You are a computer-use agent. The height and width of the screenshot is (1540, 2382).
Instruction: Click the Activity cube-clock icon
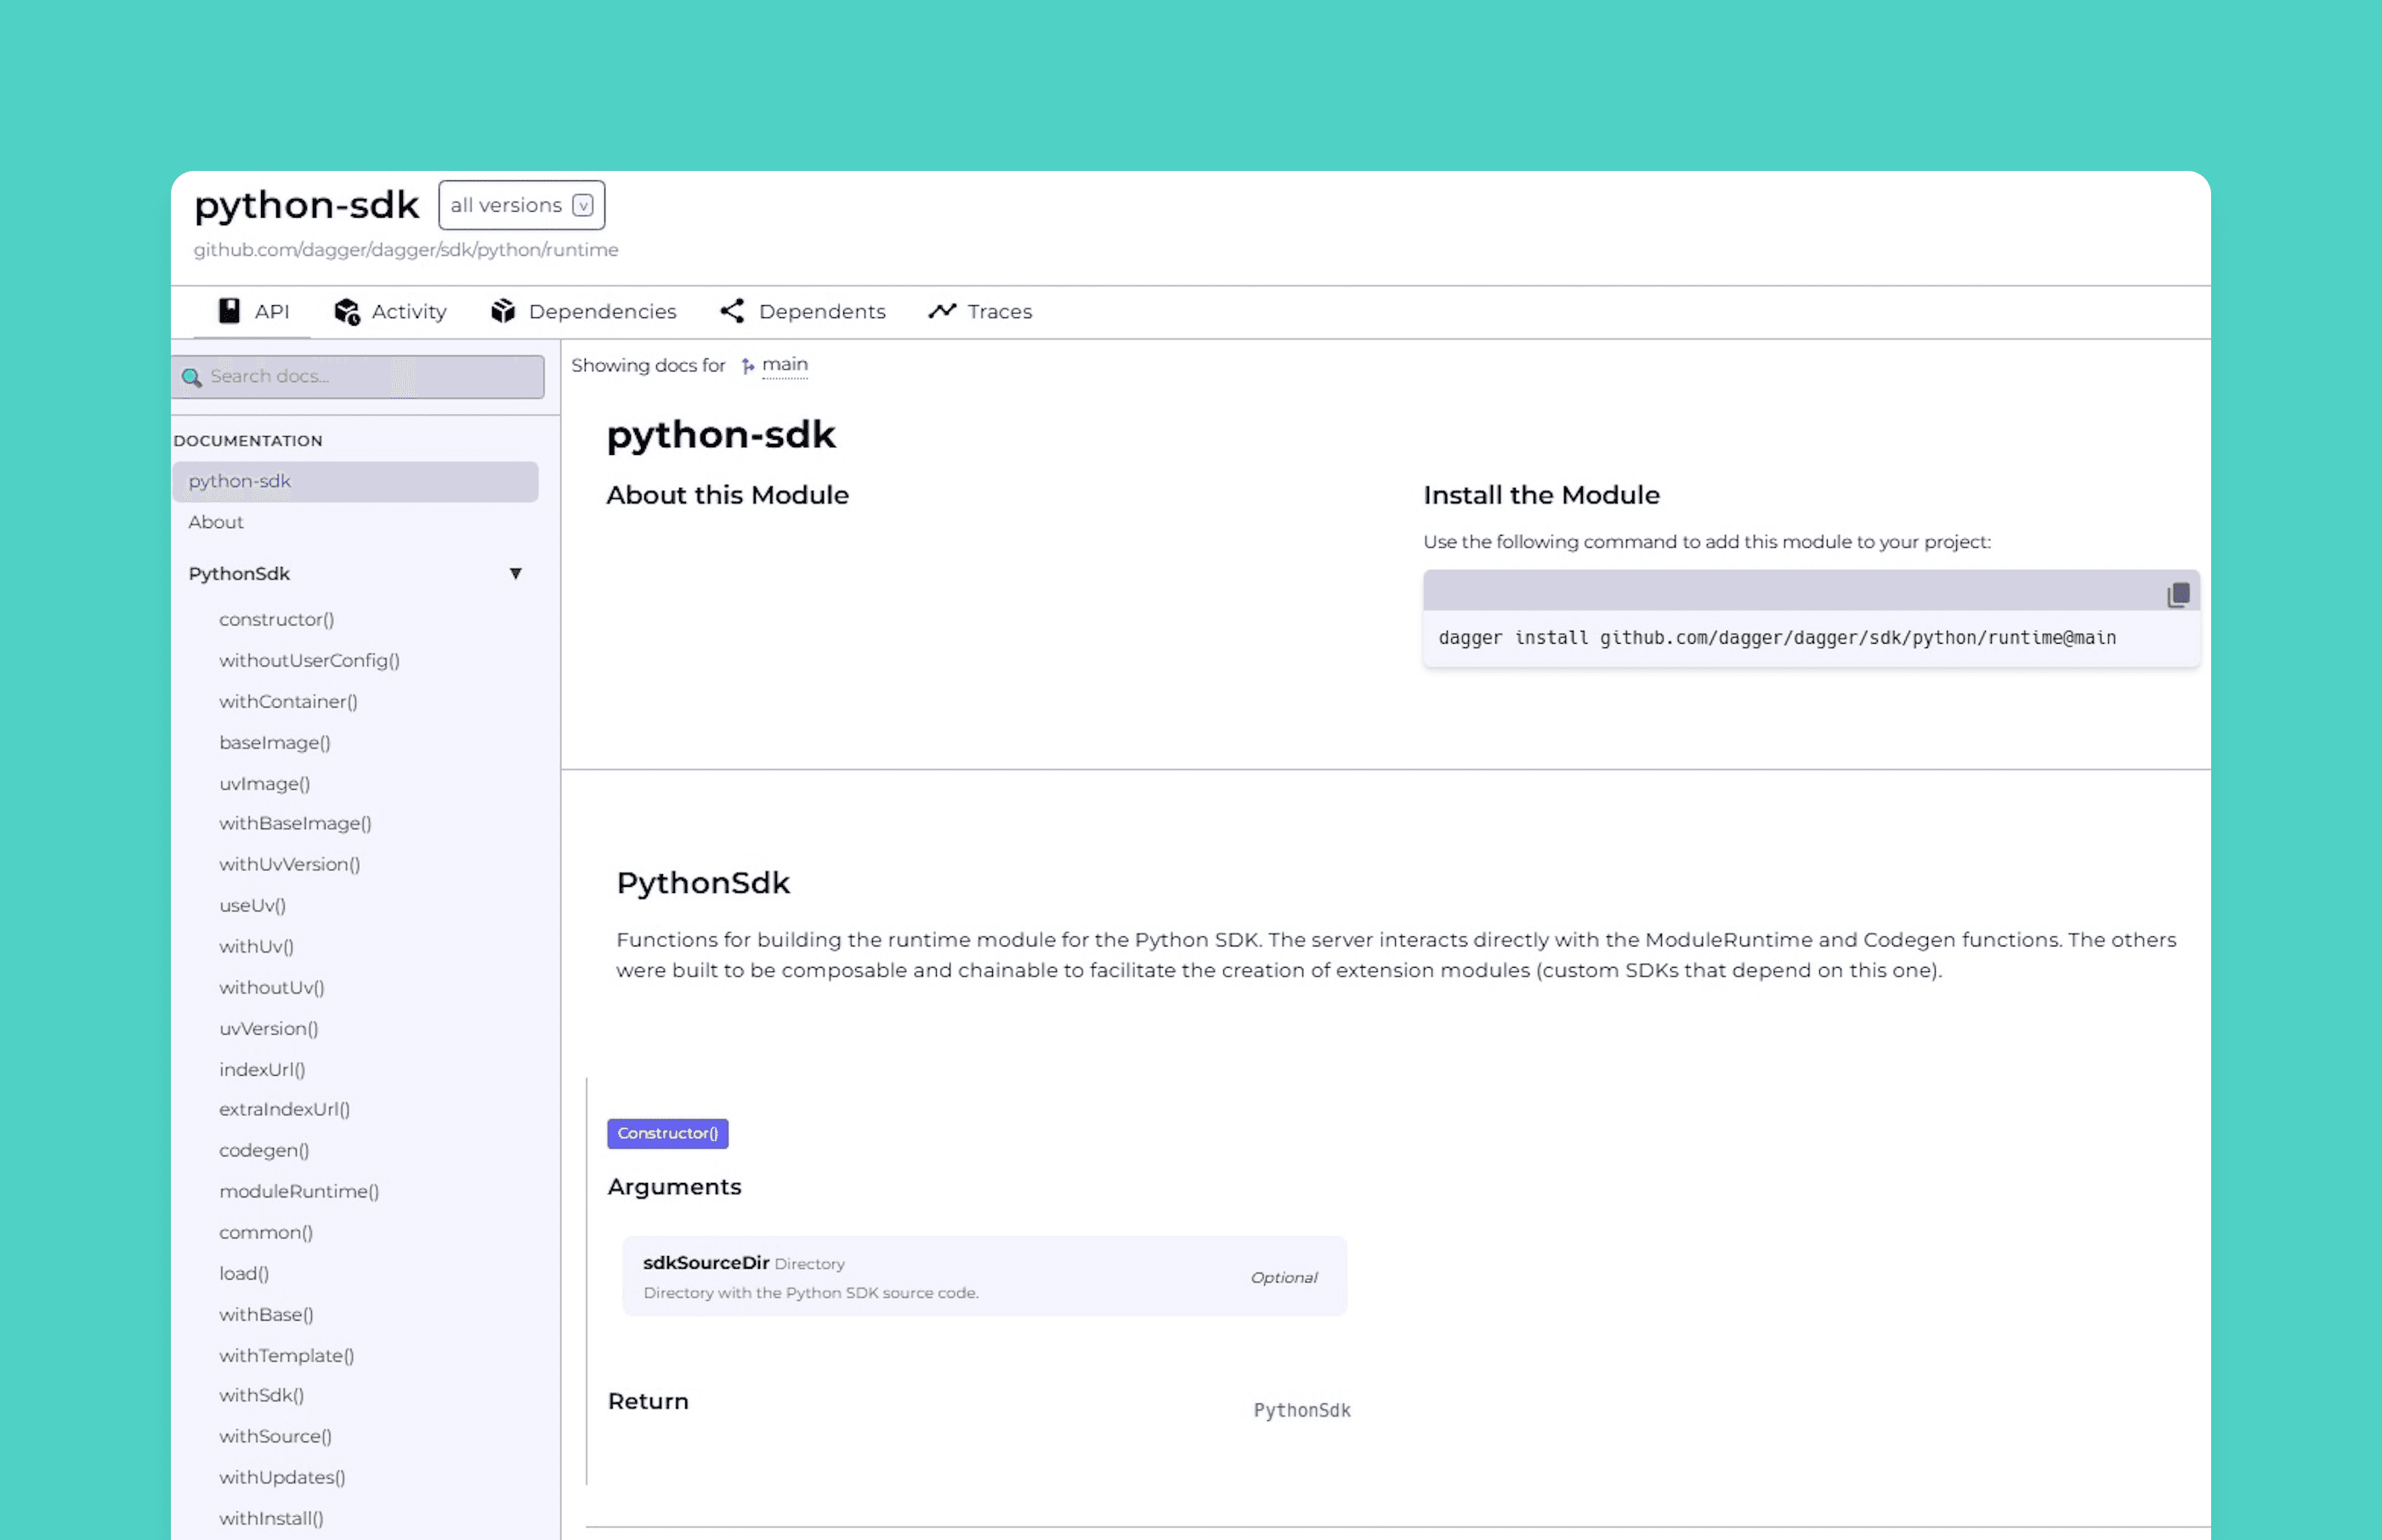pos(347,312)
